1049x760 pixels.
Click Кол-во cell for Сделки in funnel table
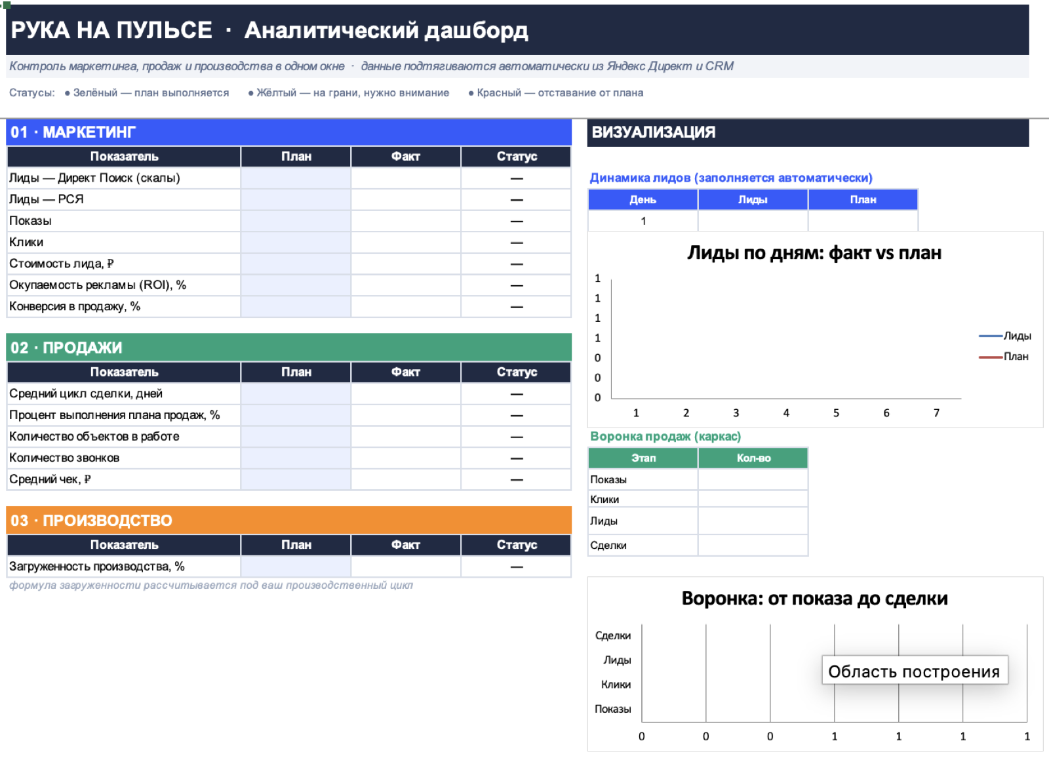click(x=753, y=546)
